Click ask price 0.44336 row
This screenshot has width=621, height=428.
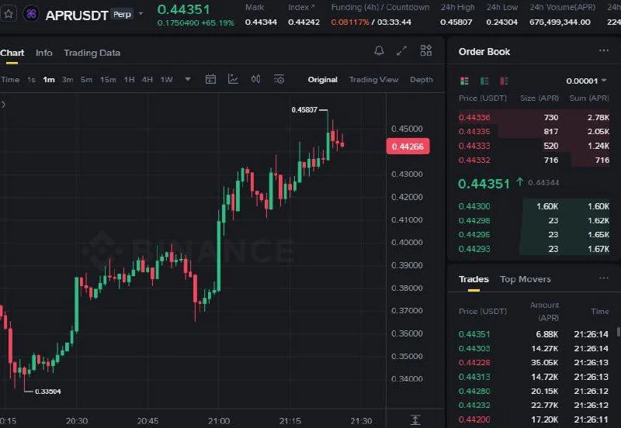pos(533,118)
